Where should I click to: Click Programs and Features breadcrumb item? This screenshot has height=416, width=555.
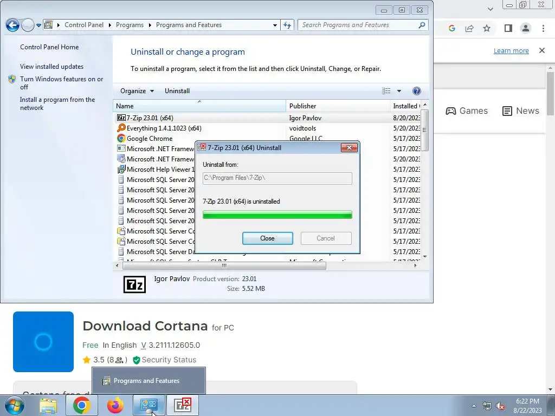click(189, 25)
